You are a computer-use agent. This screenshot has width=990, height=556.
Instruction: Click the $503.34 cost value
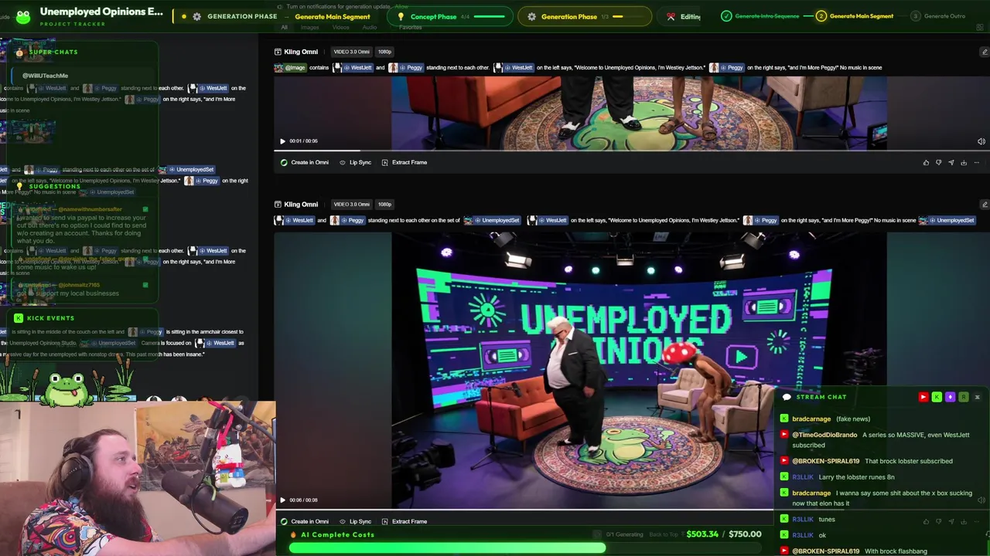click(x=702, y=534)
